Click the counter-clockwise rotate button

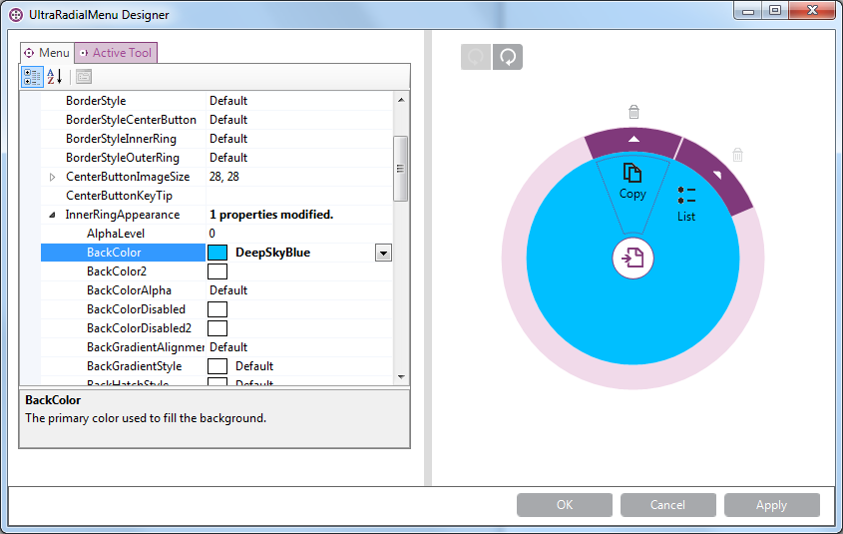[476, 57]
